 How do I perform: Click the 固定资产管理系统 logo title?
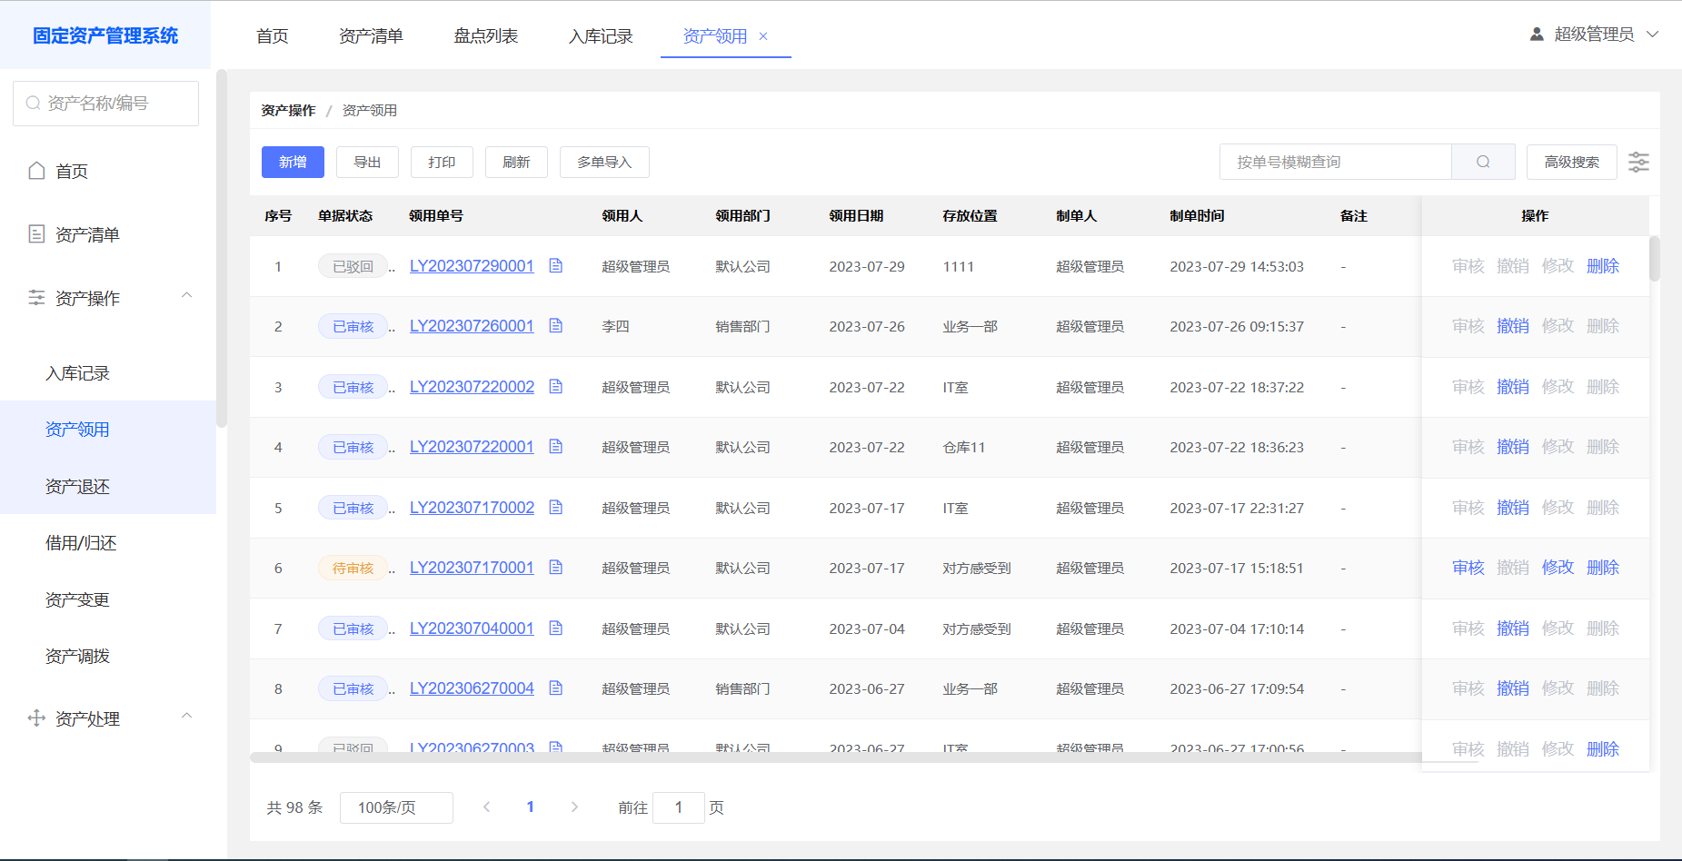(x=105, y=35)
